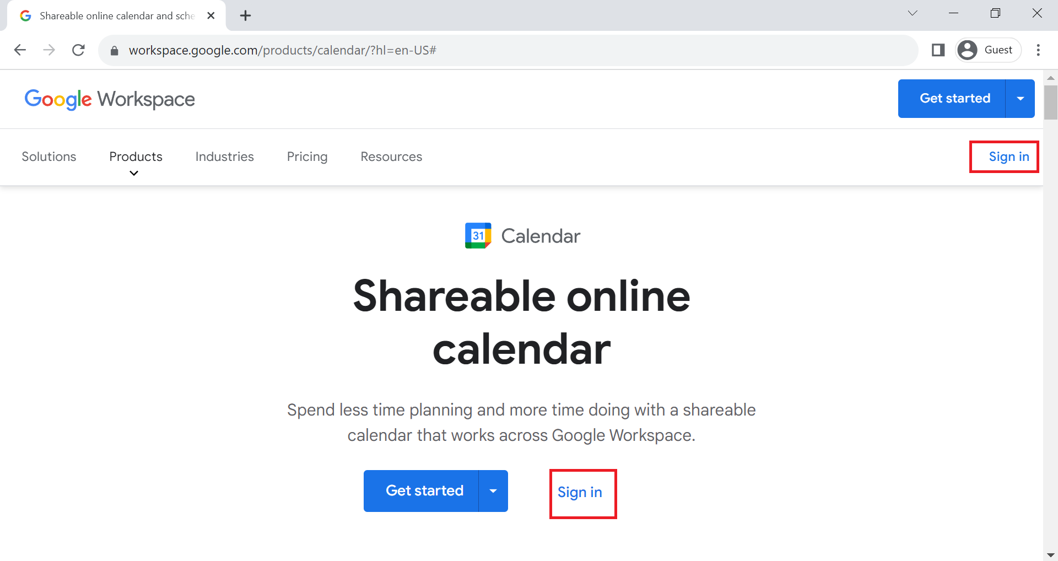The width and height of the screenshot is (1058, 561).
Task: Reload the current page
Action: [x=79, y=50]
